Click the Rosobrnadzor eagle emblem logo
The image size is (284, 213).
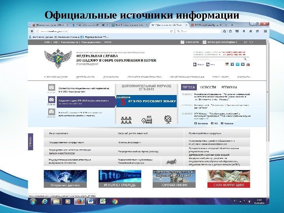pos(58,58)
